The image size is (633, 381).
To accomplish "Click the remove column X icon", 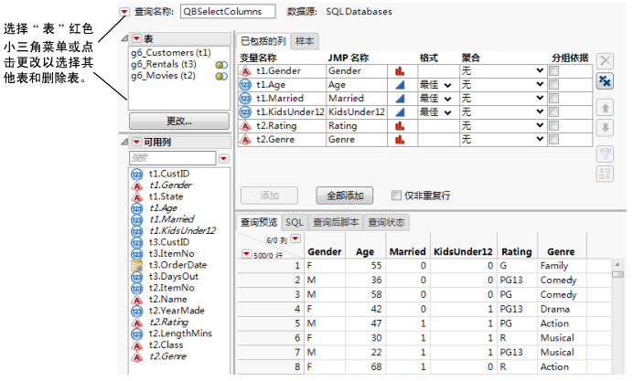I will coord(606,61).
